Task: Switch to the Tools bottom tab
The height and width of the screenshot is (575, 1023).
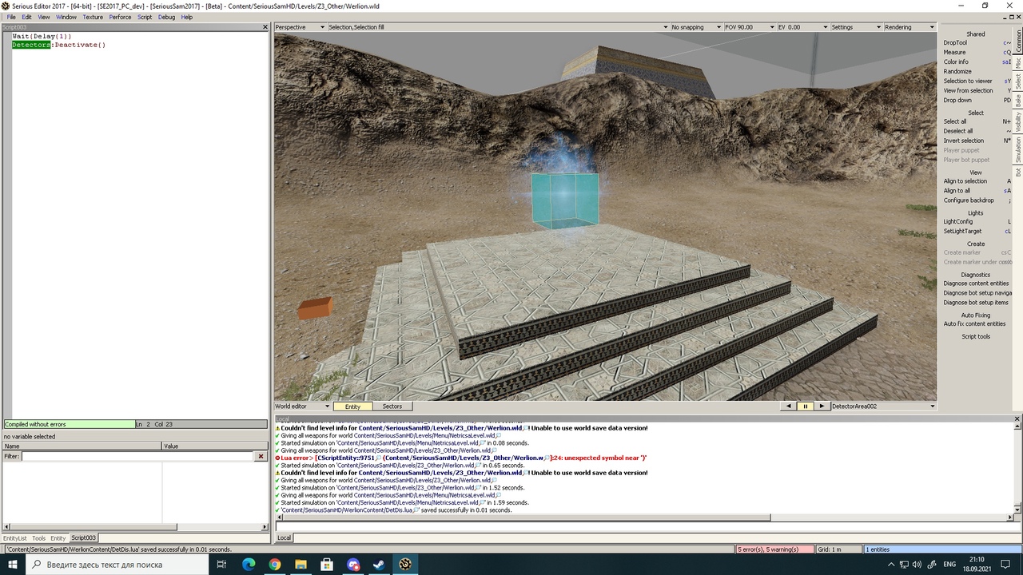Action: coord(38,538)
